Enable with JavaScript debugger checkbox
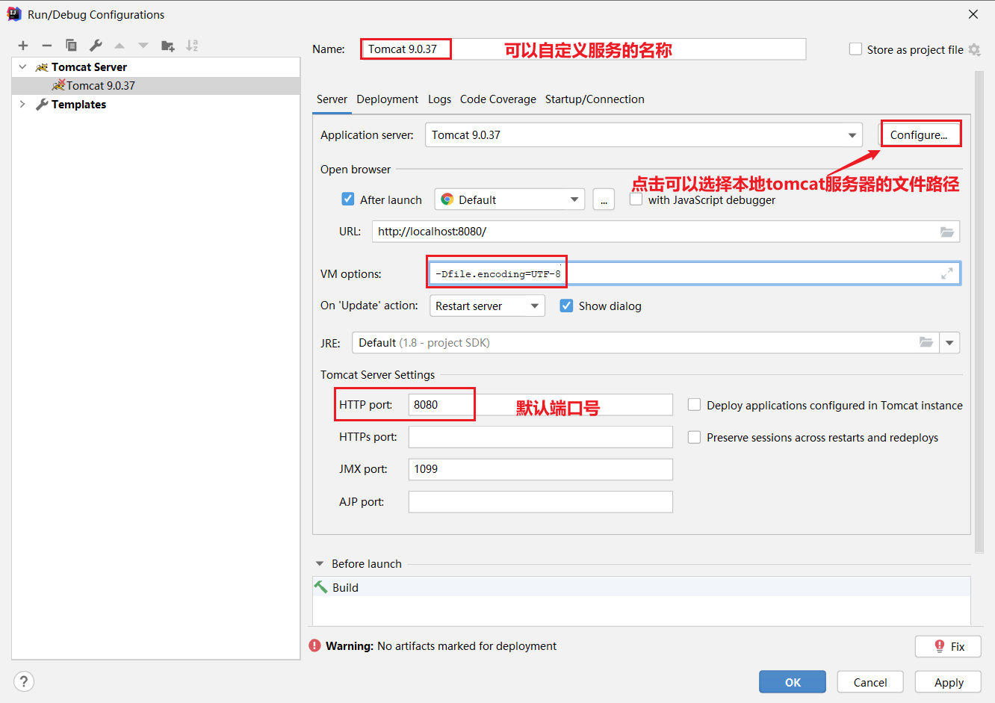This screenshot has height=703, width=995. (x=636, y=199)
